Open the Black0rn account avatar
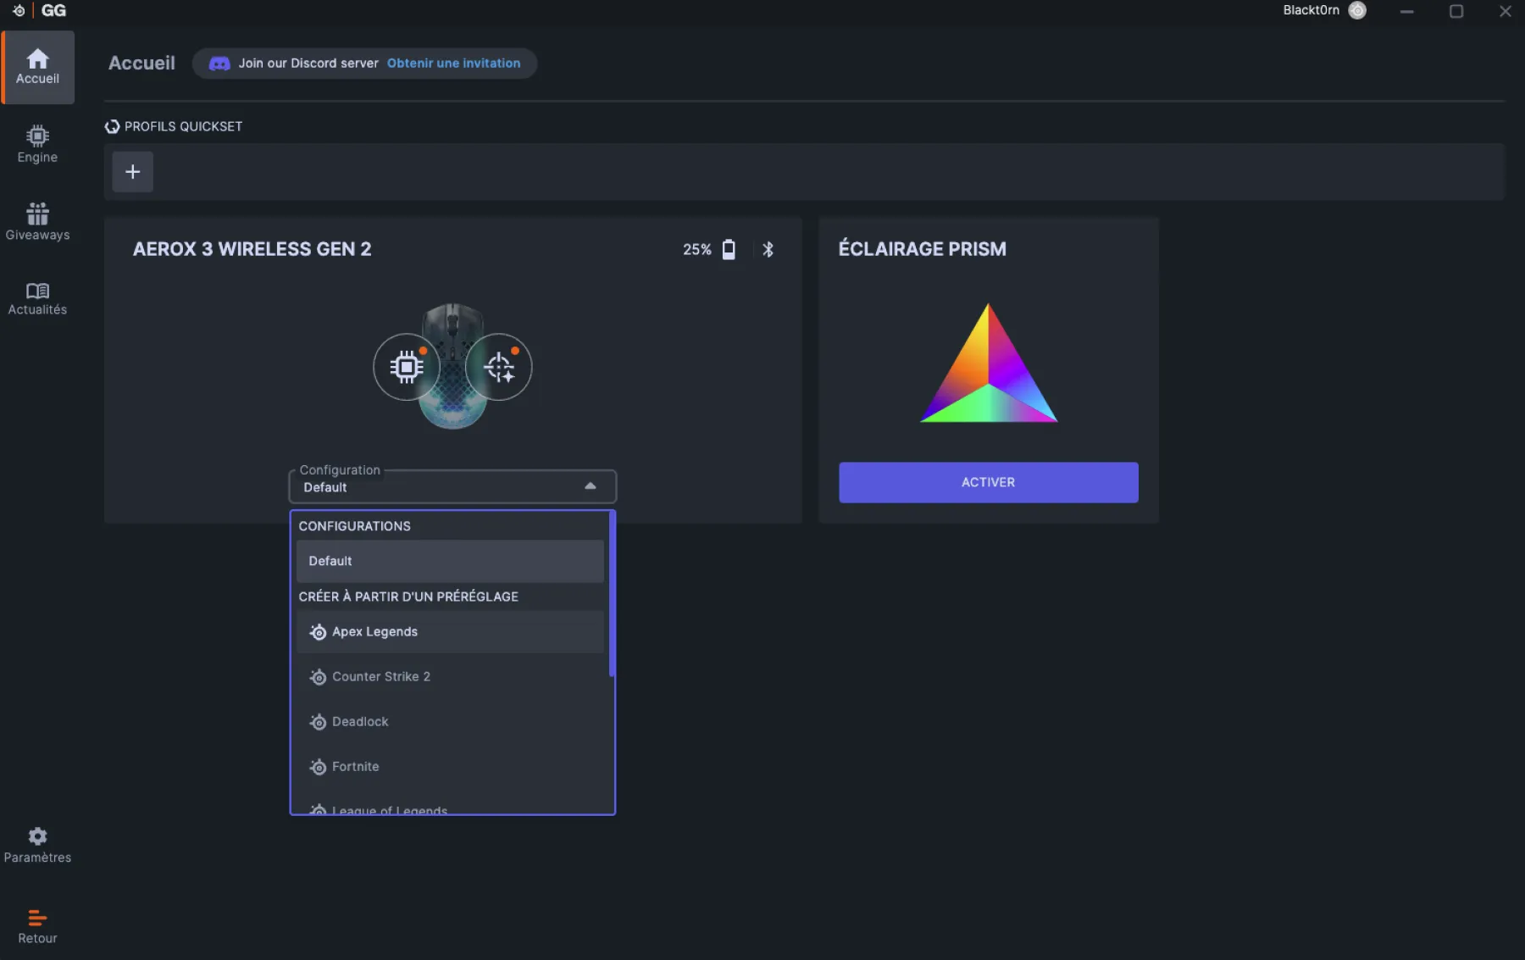This screenshot has width=1525, height=960. [x=1357, y=10]
